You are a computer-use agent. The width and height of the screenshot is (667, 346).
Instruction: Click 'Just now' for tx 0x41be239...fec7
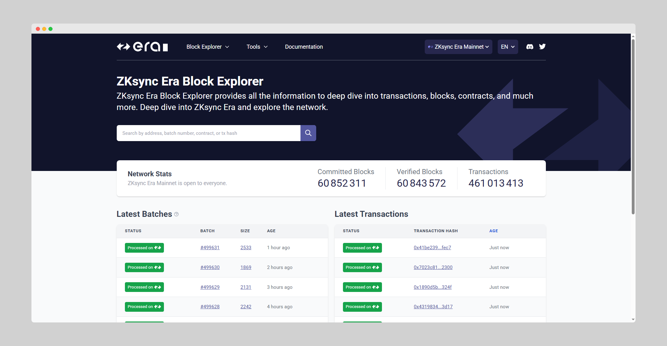(x=499, y=248)
